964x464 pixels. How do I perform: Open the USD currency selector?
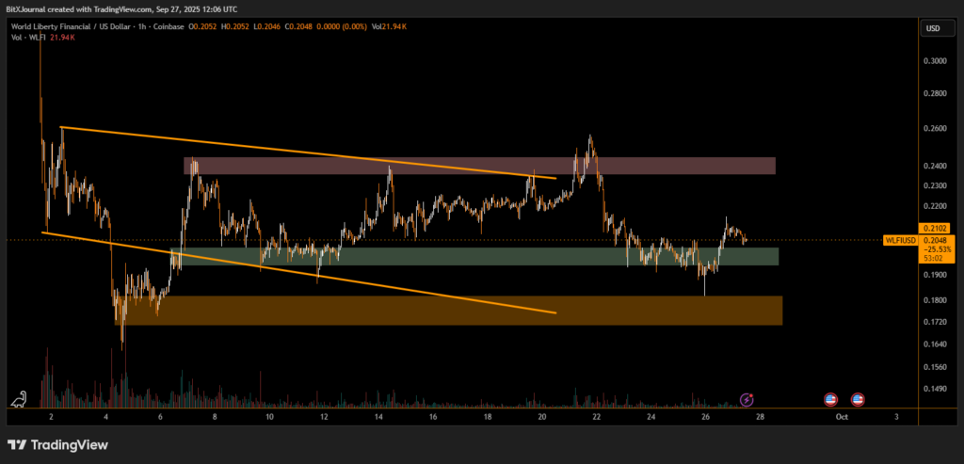933,28
